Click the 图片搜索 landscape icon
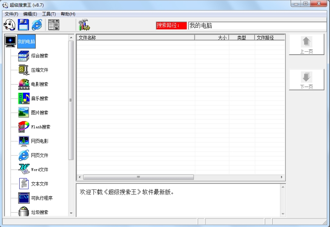330x227 pixels. (x=24, y=112)
